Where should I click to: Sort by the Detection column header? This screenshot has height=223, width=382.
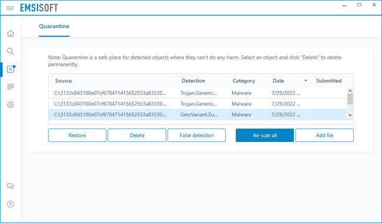(x=193, y=81)
